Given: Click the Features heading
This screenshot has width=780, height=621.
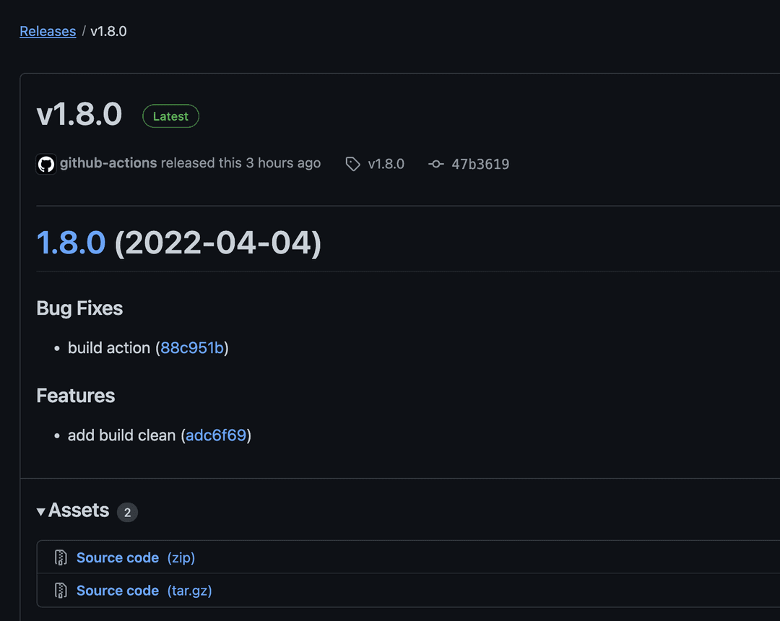Looking at the screenshot, I should pyautogui.click(x=76, y=396).
